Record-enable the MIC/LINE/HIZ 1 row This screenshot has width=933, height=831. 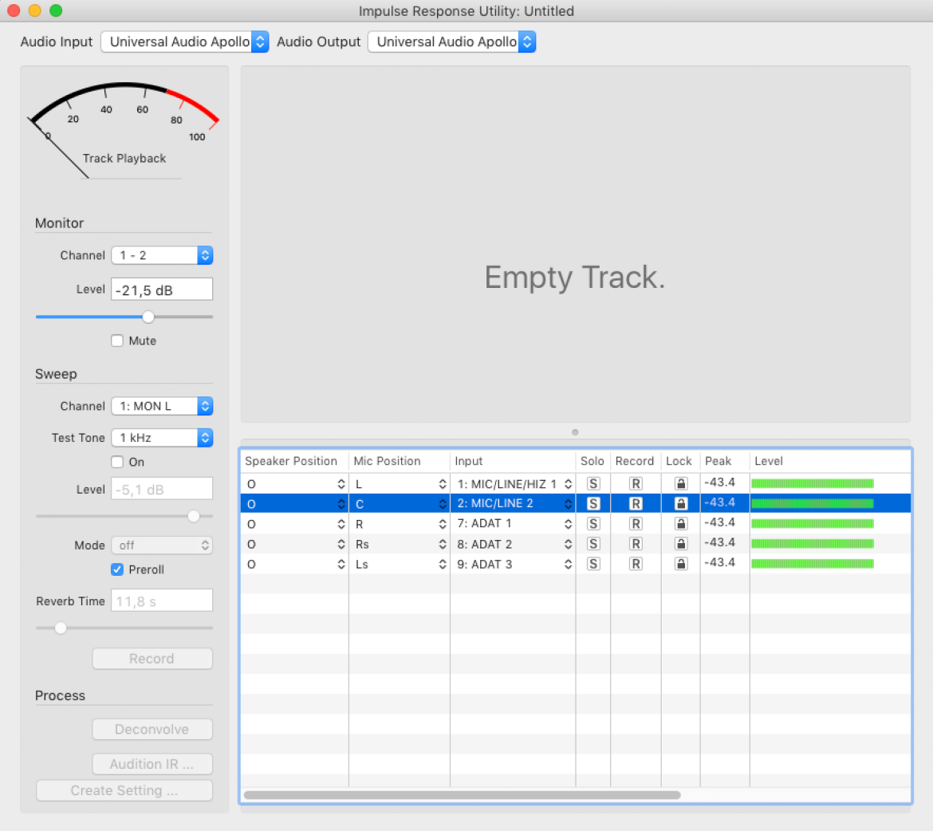pos(636,484)
